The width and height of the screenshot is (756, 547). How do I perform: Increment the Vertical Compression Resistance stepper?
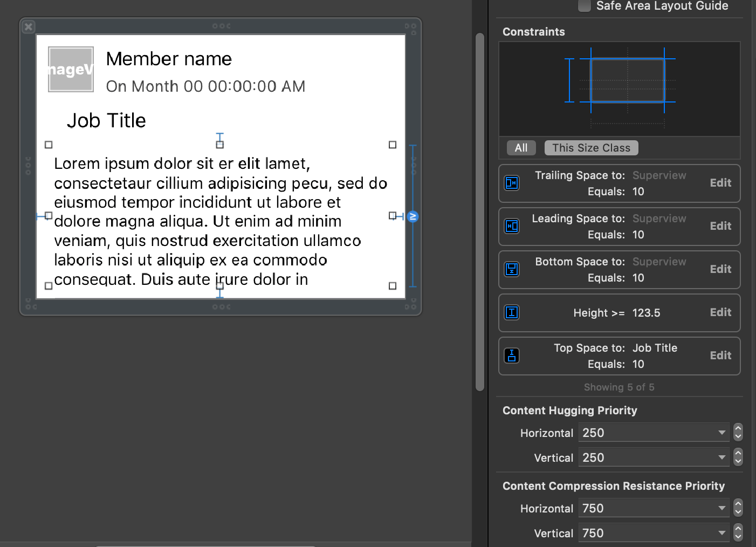(x=738, y=529)
